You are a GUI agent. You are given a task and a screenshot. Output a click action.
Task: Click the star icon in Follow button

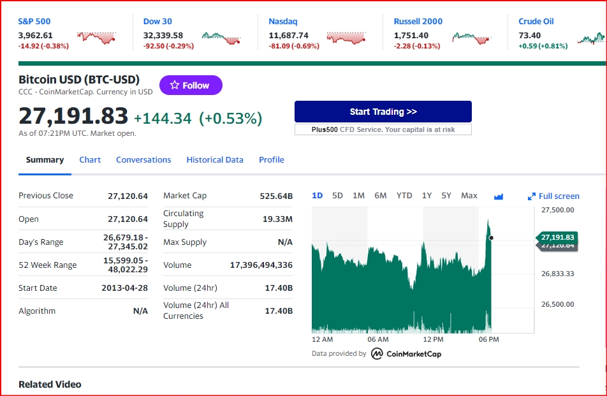click(x=175, y=85)
